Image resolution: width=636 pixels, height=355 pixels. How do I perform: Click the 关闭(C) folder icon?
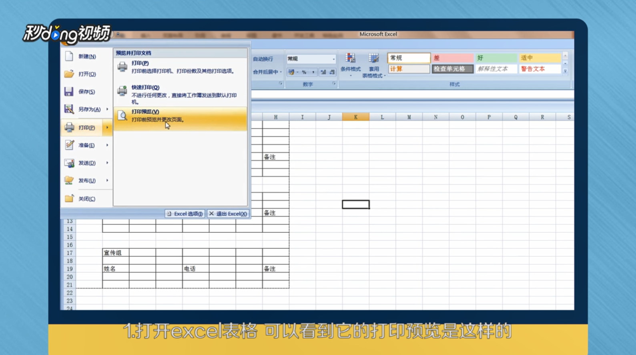pyautogui.click(x=69, y=198)
